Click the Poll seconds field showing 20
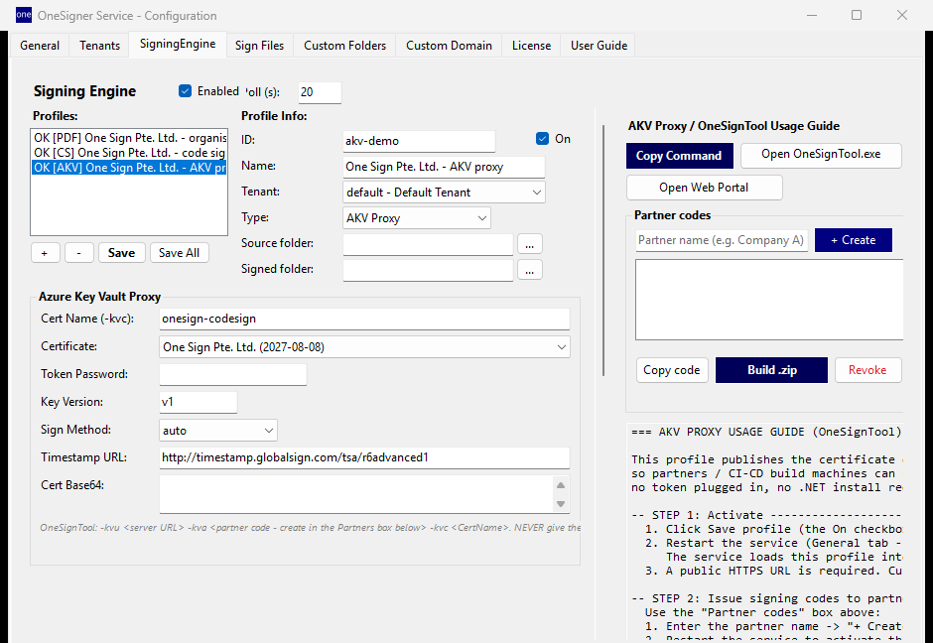 [320, 92]
